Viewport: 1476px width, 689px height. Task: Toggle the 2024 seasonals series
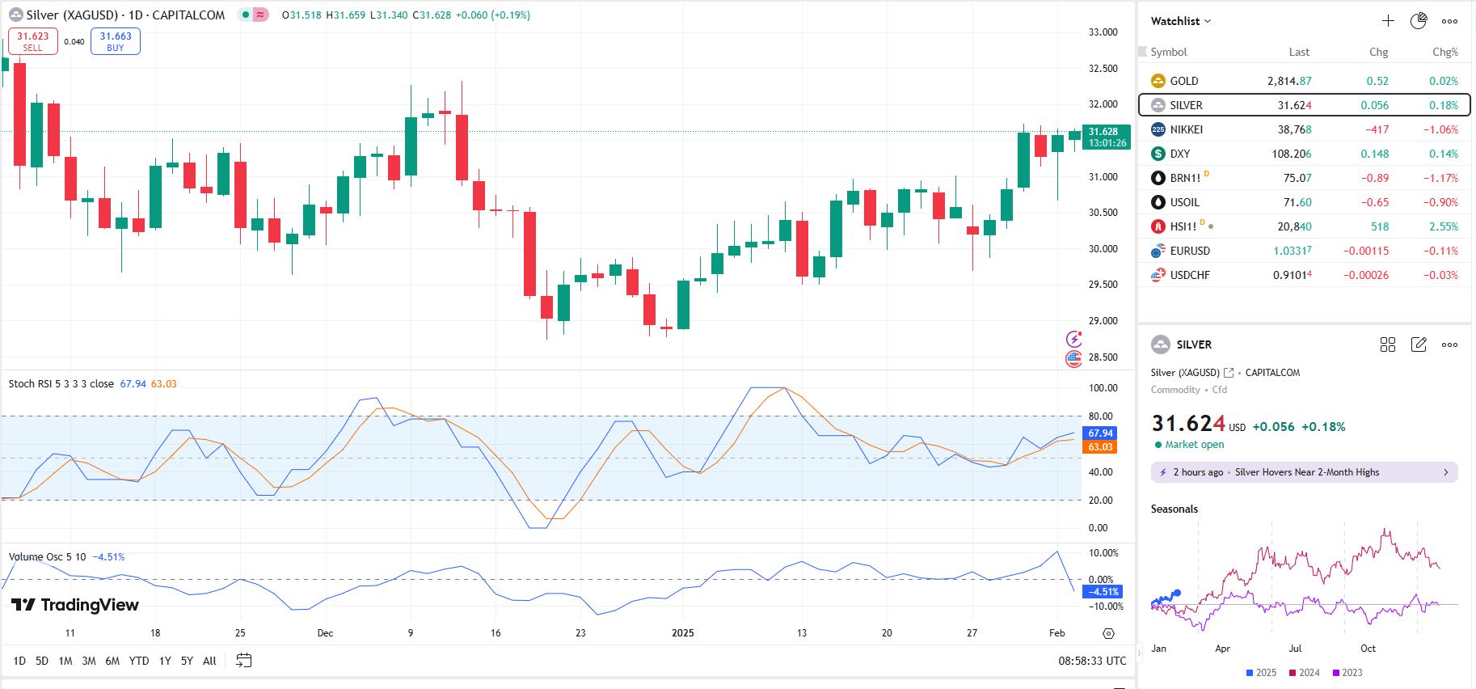pyautogui.click(x=1304, y=673)
